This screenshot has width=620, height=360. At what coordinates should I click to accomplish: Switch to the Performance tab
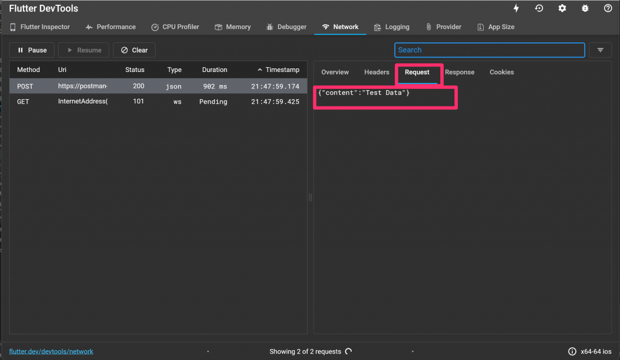(x=111, y=27)
